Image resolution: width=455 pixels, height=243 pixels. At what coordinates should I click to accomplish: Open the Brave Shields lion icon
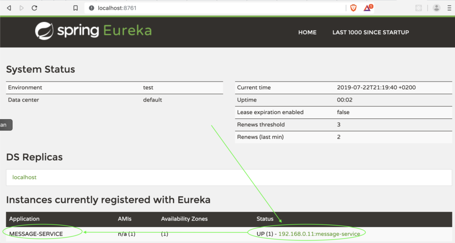353,8
